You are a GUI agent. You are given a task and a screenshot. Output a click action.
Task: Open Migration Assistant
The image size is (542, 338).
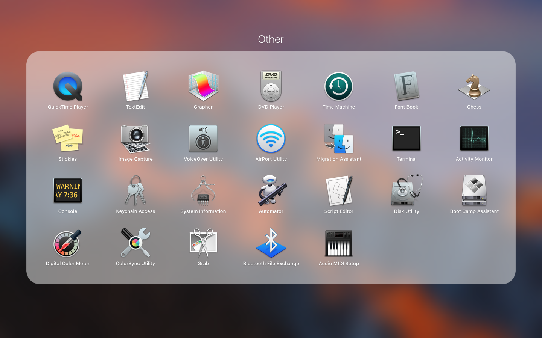coord(339,139)
